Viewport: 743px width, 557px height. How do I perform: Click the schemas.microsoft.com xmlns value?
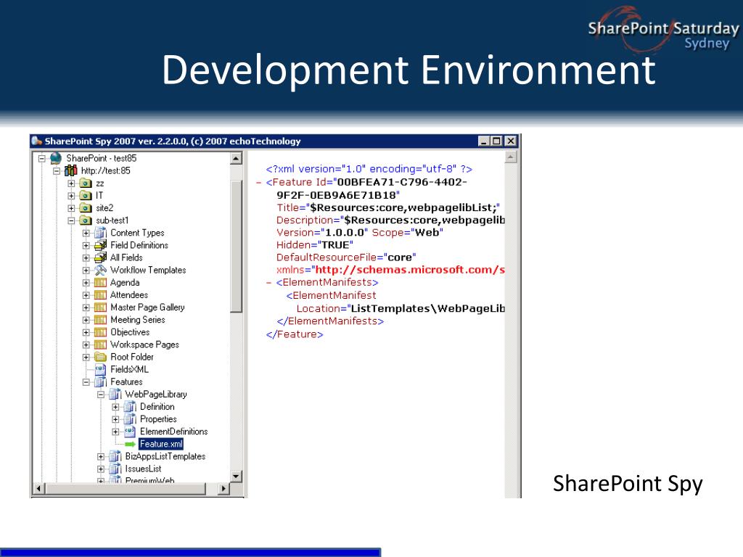[410, 270]
